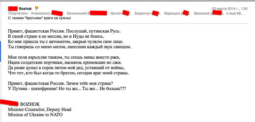This screenshot has width=255, height=122.
Task: Click the "Mission of Ukraine to NATO" line
Action: click(35, 115)
